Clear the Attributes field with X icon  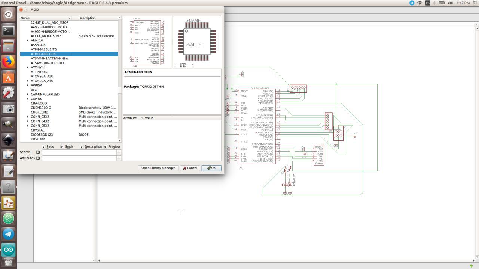(38, 158)
